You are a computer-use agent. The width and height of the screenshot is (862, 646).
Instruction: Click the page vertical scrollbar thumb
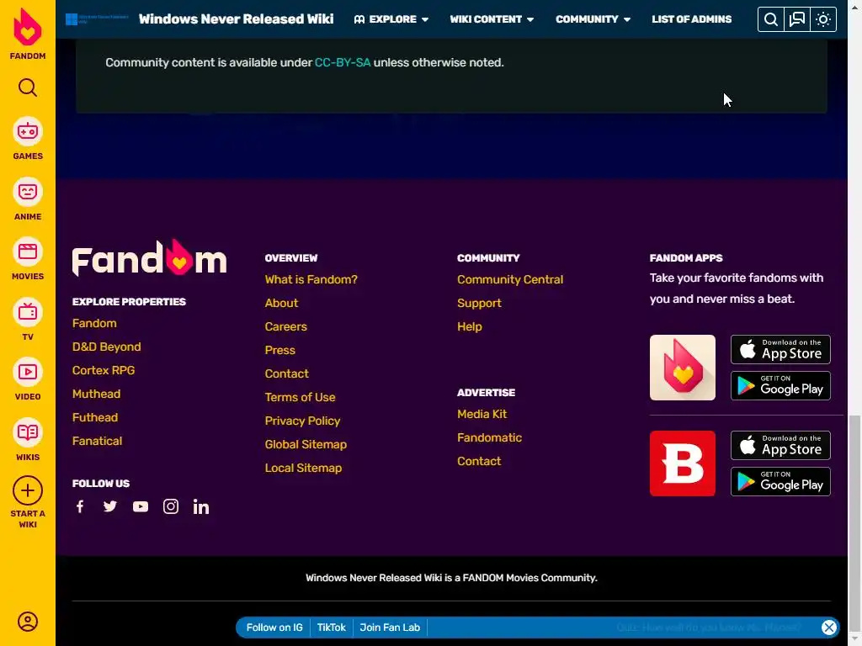[854, 523]
